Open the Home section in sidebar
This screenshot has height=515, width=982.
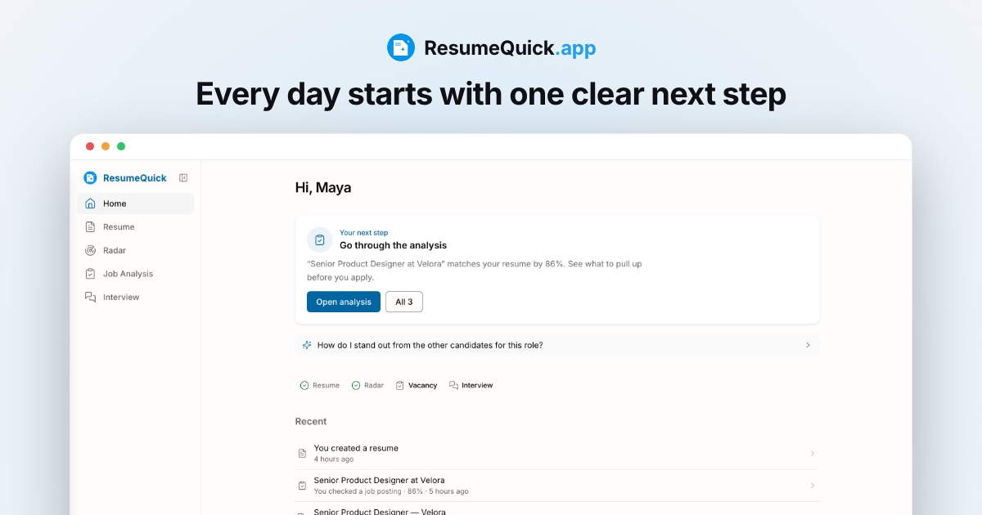(136, 204)
